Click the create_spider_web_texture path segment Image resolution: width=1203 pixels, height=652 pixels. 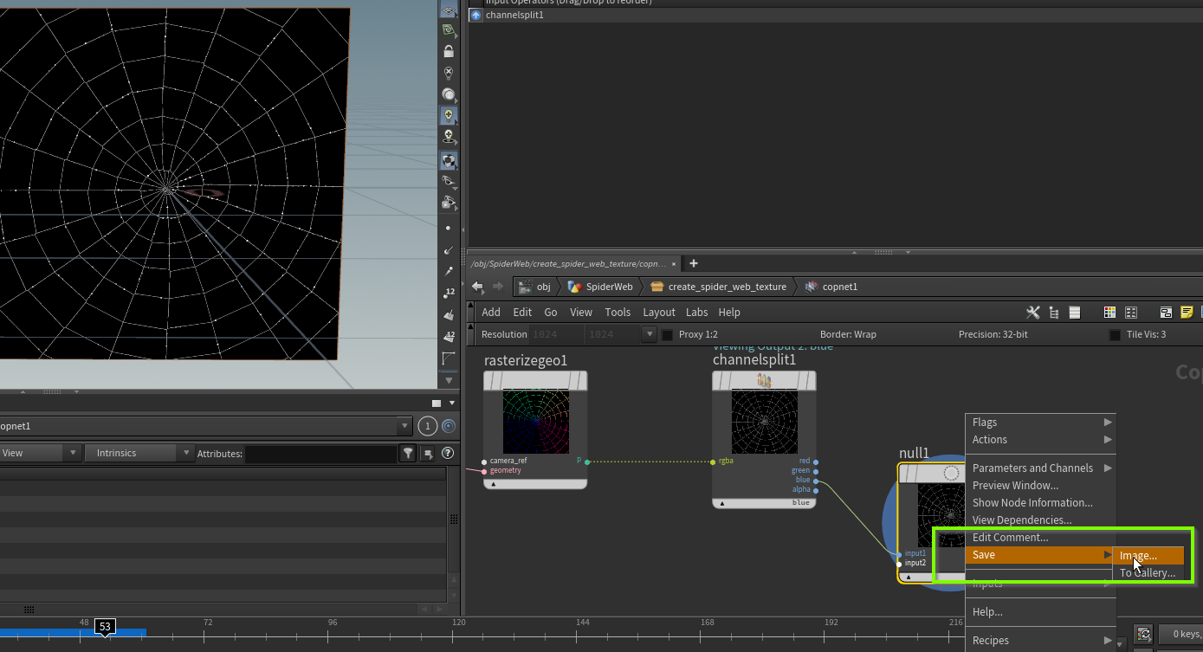click(x=718, y=287)
